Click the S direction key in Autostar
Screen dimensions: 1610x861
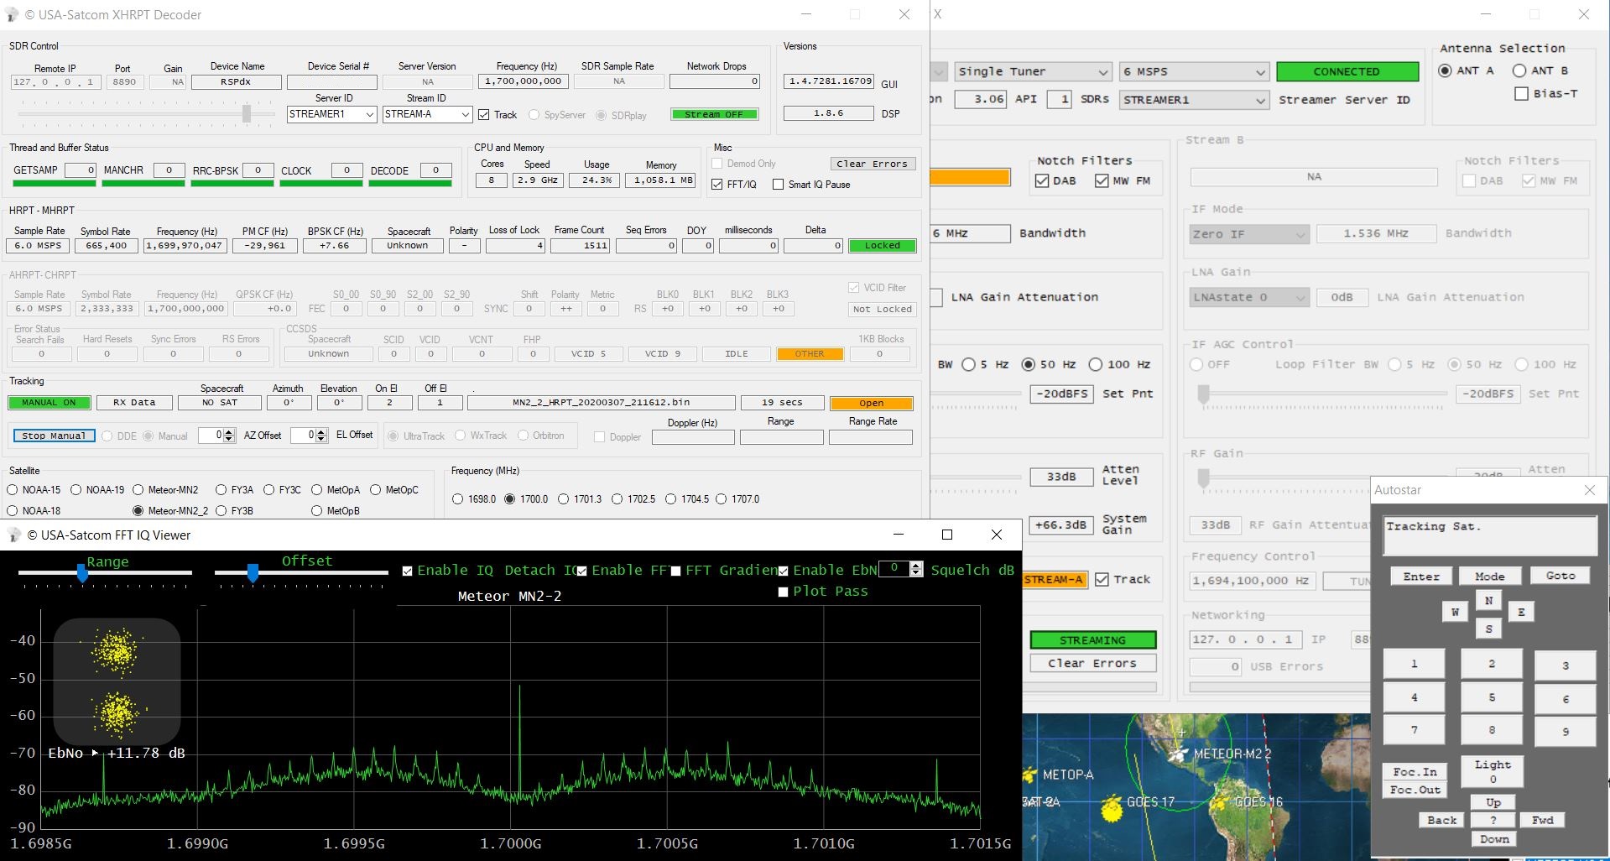[1488, 628]
